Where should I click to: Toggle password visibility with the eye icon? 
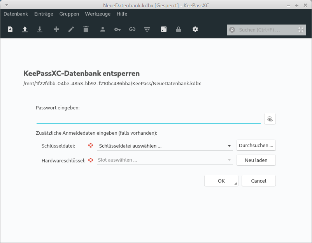point(270,119)
